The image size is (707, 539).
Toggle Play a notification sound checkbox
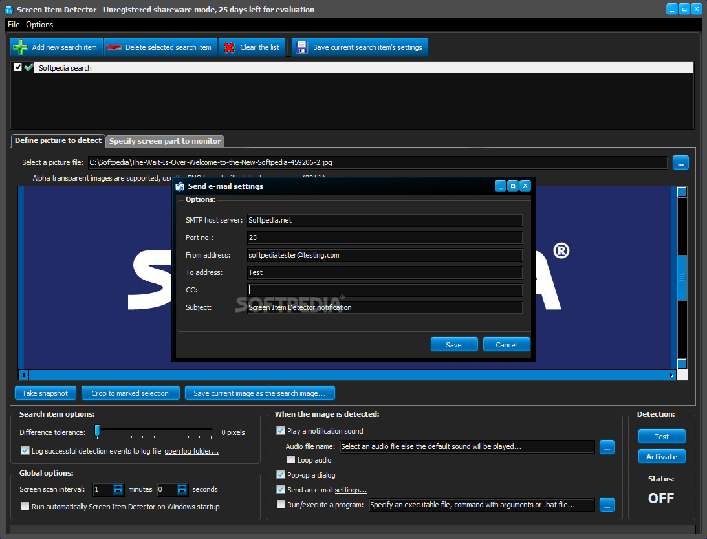(281, 430)
